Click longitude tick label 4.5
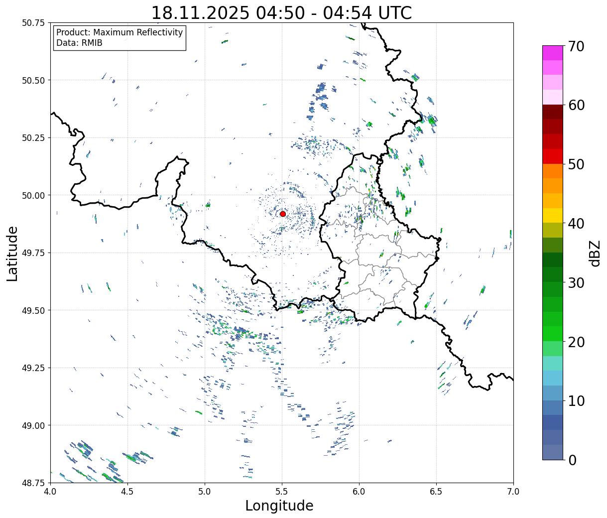Screen dimensions: 607x518 pos(127,492)
